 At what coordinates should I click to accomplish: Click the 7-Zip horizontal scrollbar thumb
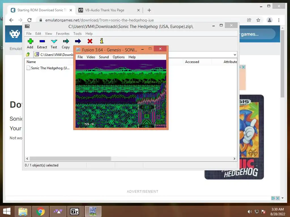coord(70,159)
